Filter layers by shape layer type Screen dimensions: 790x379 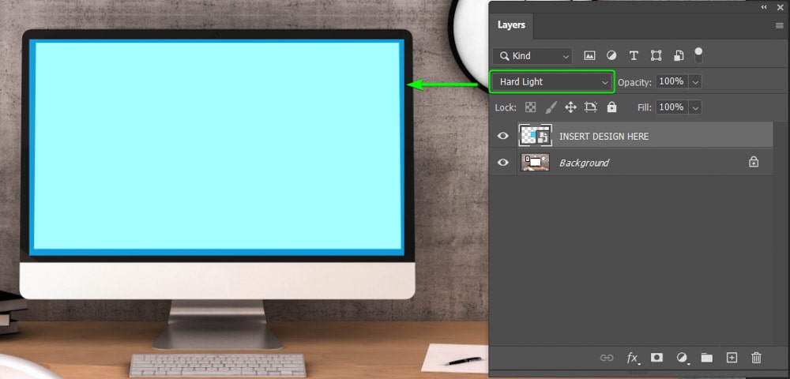tap(656, 56)
